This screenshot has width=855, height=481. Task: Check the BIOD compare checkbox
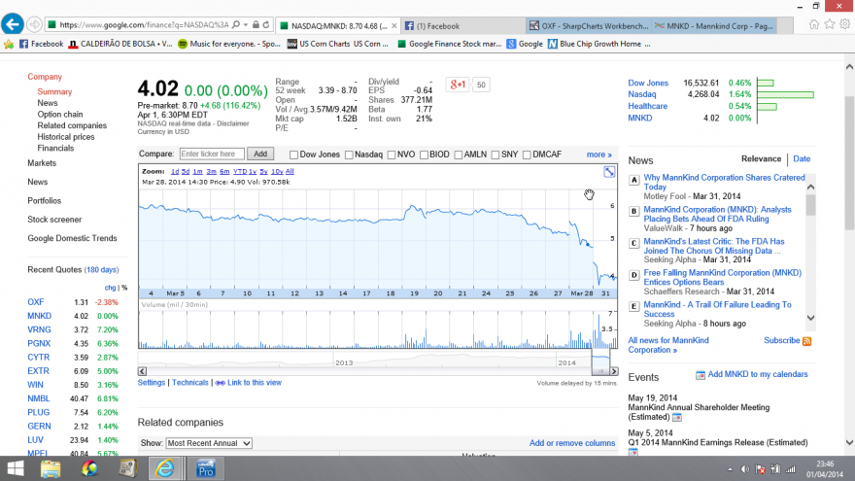pyautogui.click(x=424, y=155)
